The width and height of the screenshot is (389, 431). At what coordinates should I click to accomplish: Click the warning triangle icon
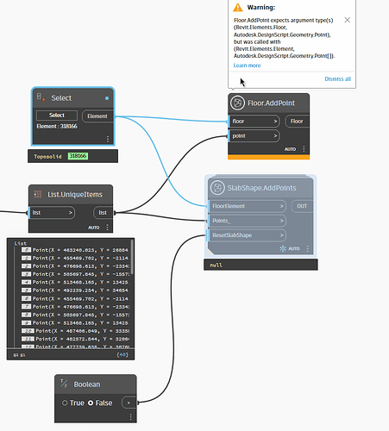tap(238, 7)
